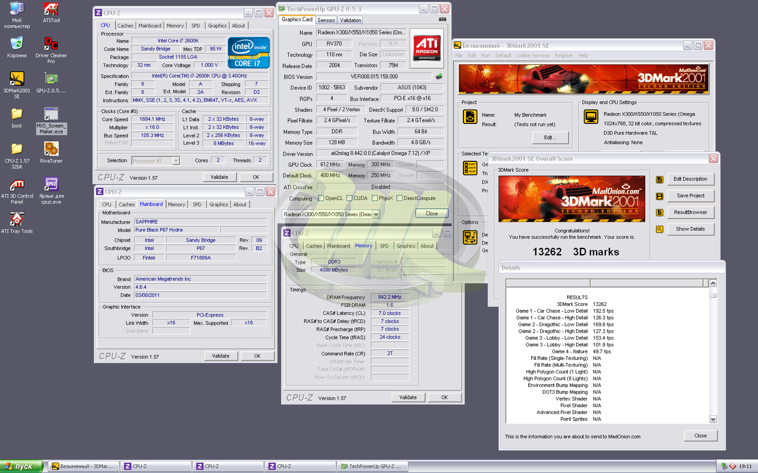Toggle the OpenCL checkbox in GPU-Z
This screenshot has width=758, height=473.
pyautogui.click(x=321, y=198)
